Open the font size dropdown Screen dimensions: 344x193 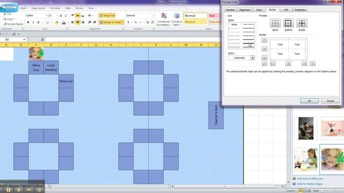(57, 16)
